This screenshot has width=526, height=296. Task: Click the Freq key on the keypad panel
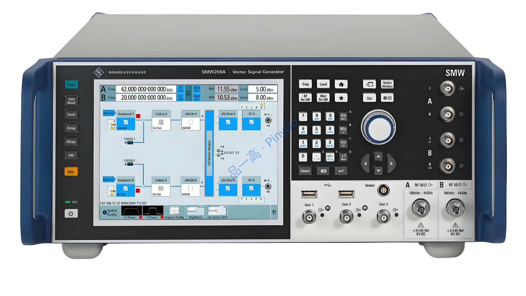pyautogui.click(x=305, y=84)
